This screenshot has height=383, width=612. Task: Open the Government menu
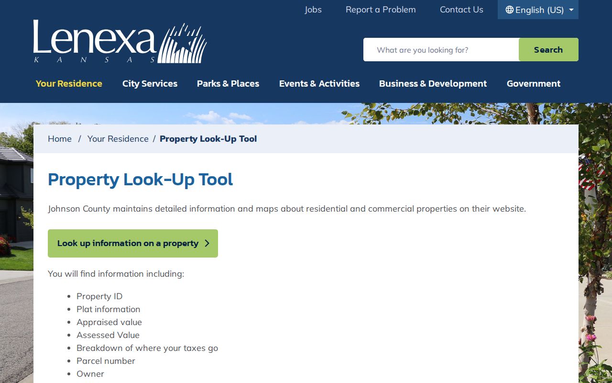pyautogui.click(x=534, y=83)
